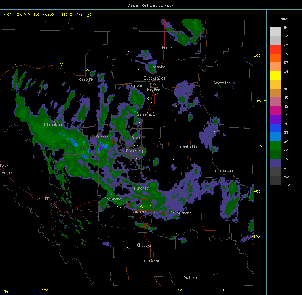Click the yellow v marker east of Calgary diamond
This screenshot has width=302, height=295.
click(x=150, y=205)
